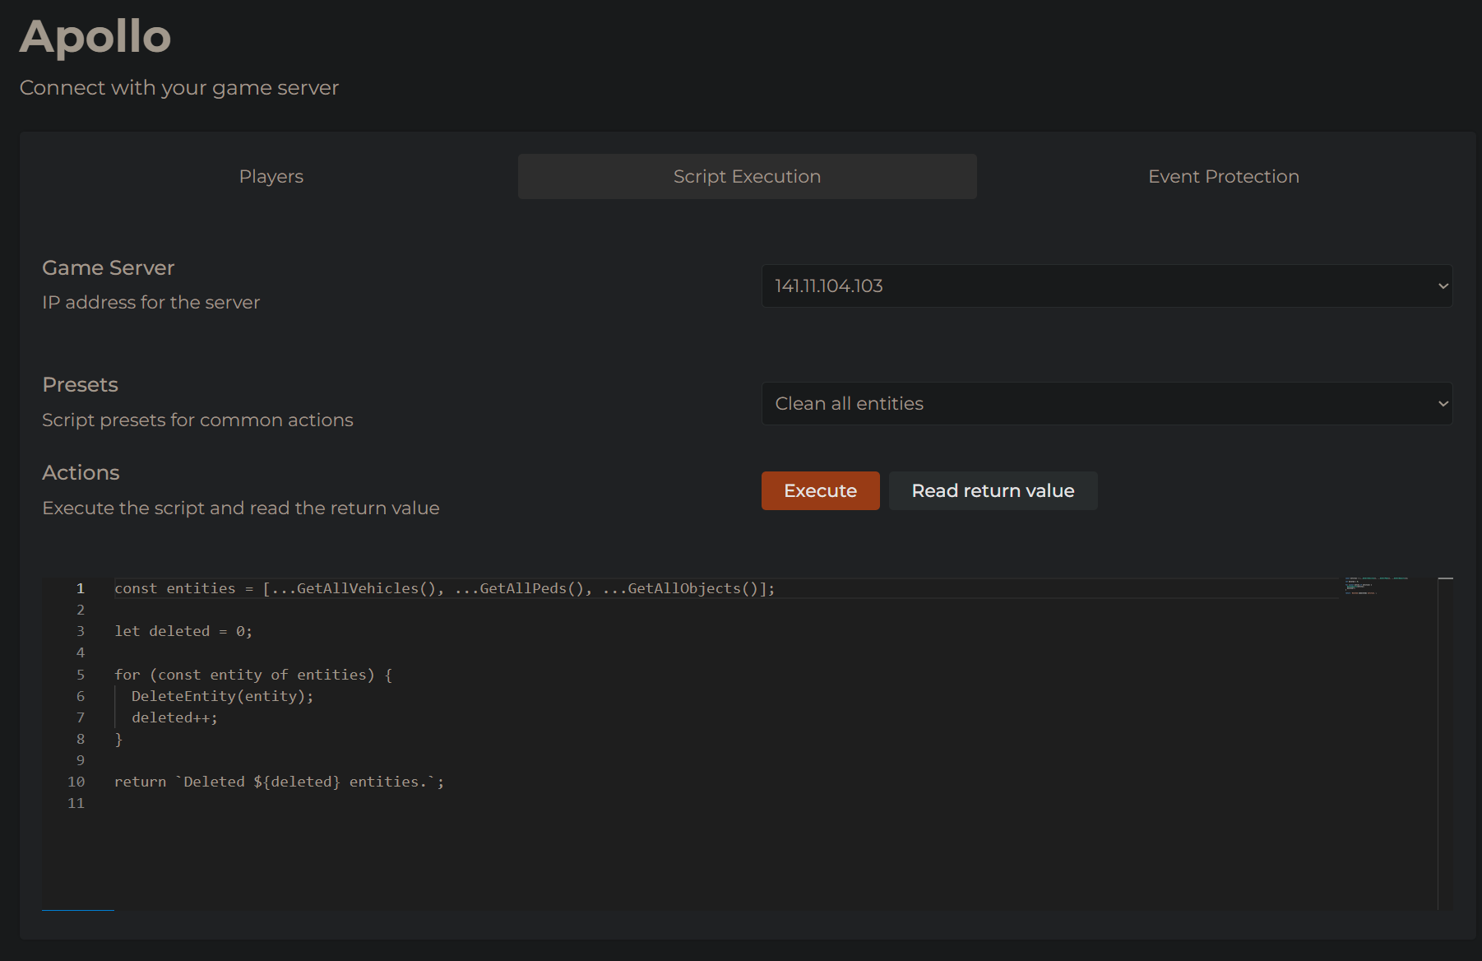
Task: Open the script Presets dropdown
Action: 1106,403
